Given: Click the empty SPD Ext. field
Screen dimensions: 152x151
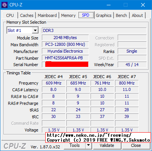Looking at the screenshot, I should 132,58.
